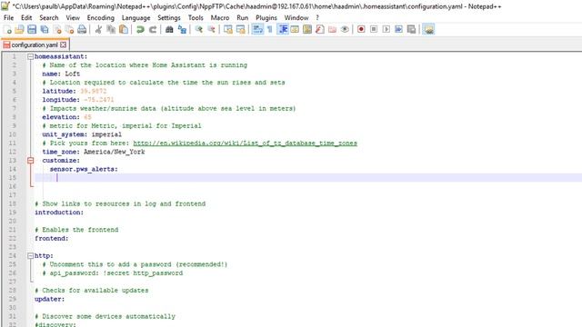Viewport: 582px width, 327px height.
Task: Zoom out with the toolbar Zoom Out icon
Action: click(x=211, y=29)
